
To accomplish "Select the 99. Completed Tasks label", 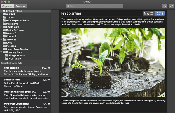I will coord(17,21).
